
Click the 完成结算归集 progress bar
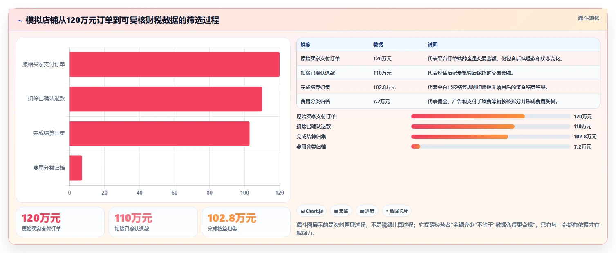click(x=491, y=137)
